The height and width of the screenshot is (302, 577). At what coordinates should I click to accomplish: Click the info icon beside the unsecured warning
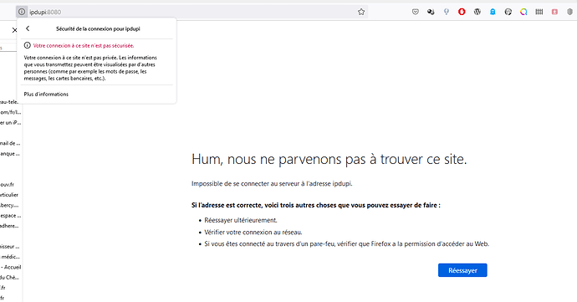click(x=28, y=45)
